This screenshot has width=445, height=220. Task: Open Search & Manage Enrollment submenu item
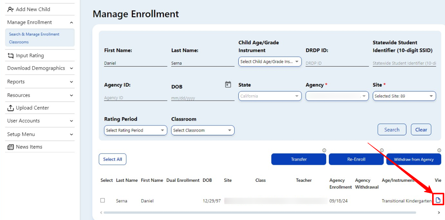pyautogui.click(x=34, y=34)
